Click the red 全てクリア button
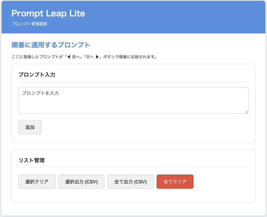267x217 pixels. pos(175,182)
